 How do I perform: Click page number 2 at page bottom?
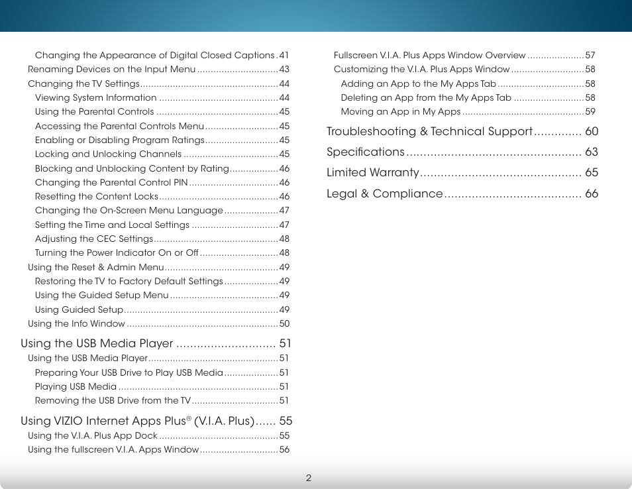pos(309,478)
